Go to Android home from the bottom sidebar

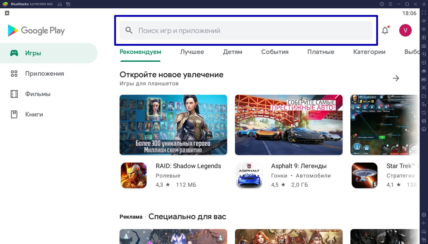pos(424,231)
